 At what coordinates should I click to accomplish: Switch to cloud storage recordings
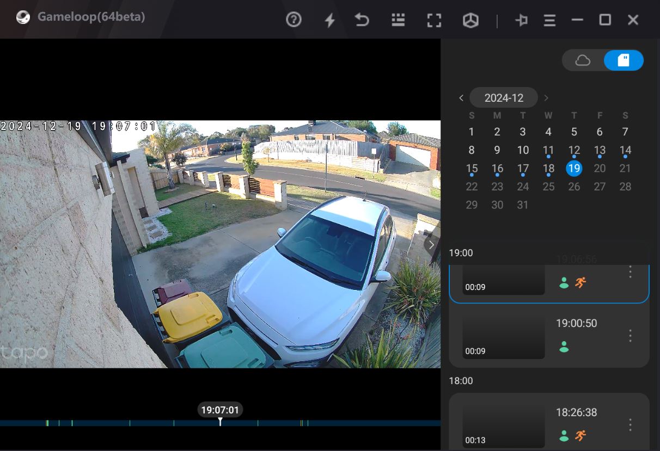click(583, 60)
